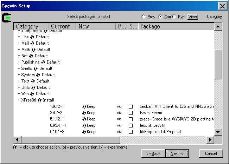This screenshot has height=164, width=229.
Task: Cycle the Keep action for fvwm
Action: pyautogui.click(x=84, y=113)
